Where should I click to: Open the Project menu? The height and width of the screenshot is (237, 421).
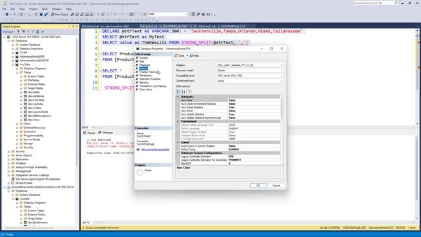click(x=34, y=9)
